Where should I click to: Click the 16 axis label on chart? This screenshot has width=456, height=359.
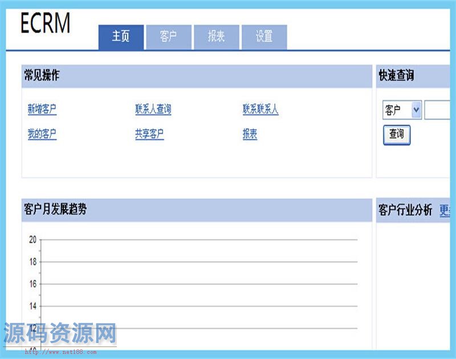click(x=33, y=284)
